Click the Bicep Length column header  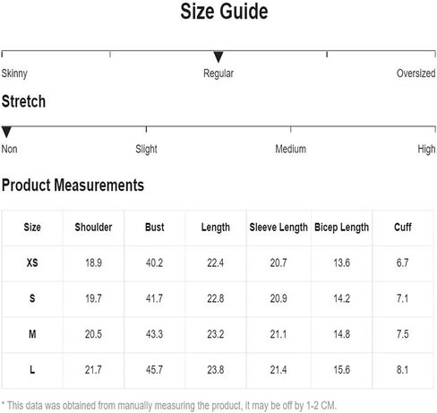tap(342, 228)
